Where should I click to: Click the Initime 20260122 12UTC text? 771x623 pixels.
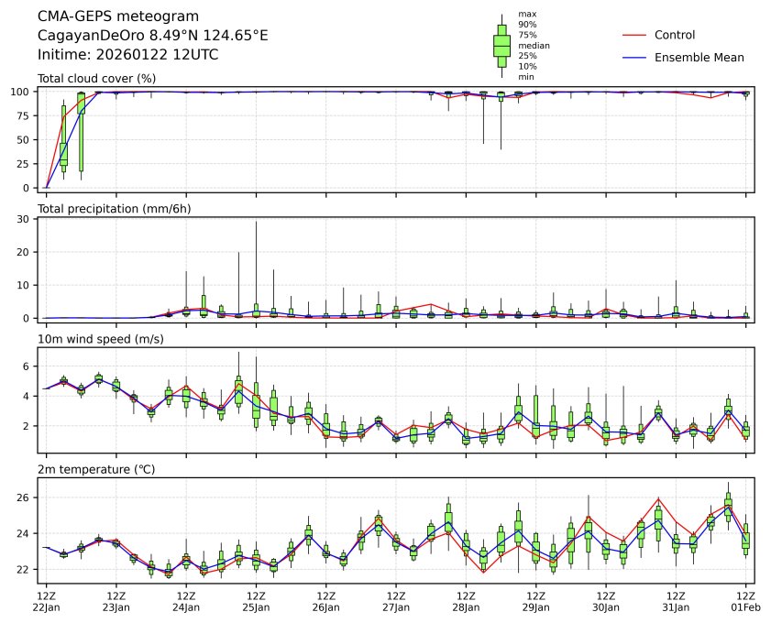127,54
